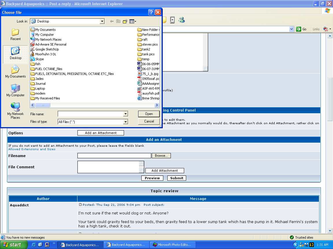Select My Network Places shortcut in sidebar
333x249 pixels.
15,111
